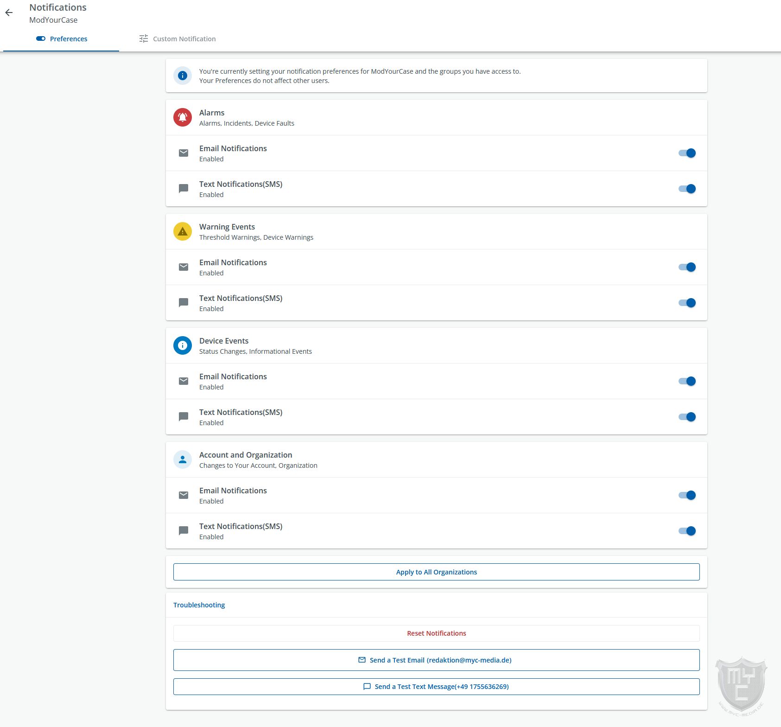
Task: Toggle SMS notifications for Account and Organization
Action: [x=687, y=531]
